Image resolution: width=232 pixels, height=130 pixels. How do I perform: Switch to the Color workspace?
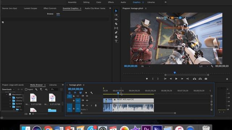click(99, 2)
